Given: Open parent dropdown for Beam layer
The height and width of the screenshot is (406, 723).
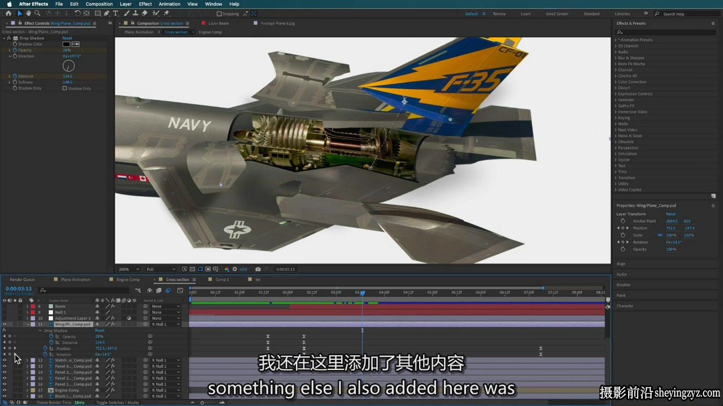Looking at the screenshot, I should pos(166,306).
